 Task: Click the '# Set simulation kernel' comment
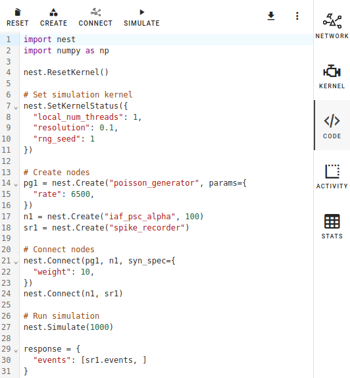pos(78,95)
